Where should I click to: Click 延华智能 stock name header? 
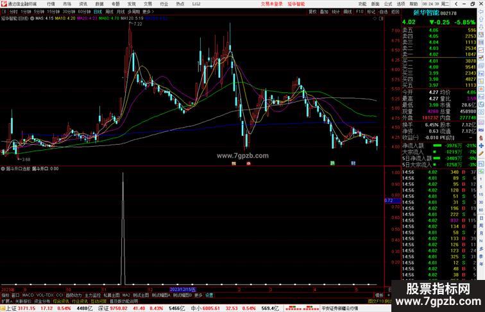pyautogui.click(x=426, y=13)
